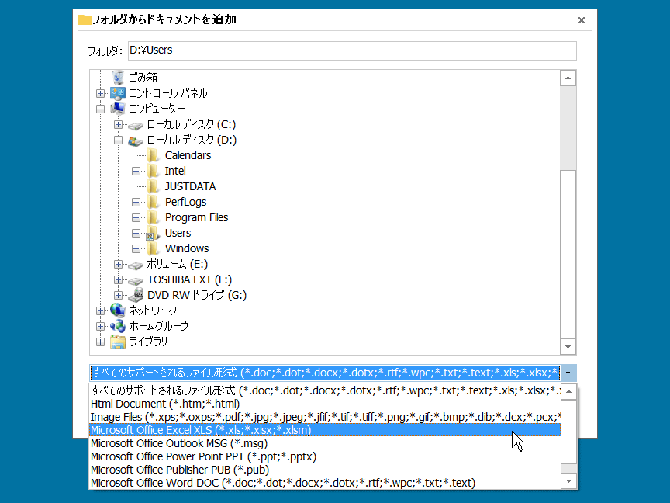
Task: Click the folder tree scrollbar thumb
Action: [568, 254]
